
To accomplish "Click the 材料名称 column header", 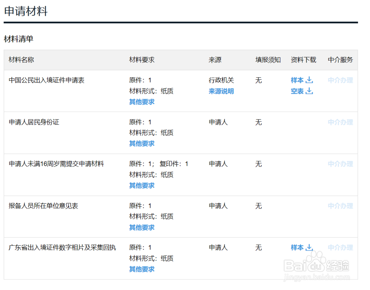I will 21,60.
